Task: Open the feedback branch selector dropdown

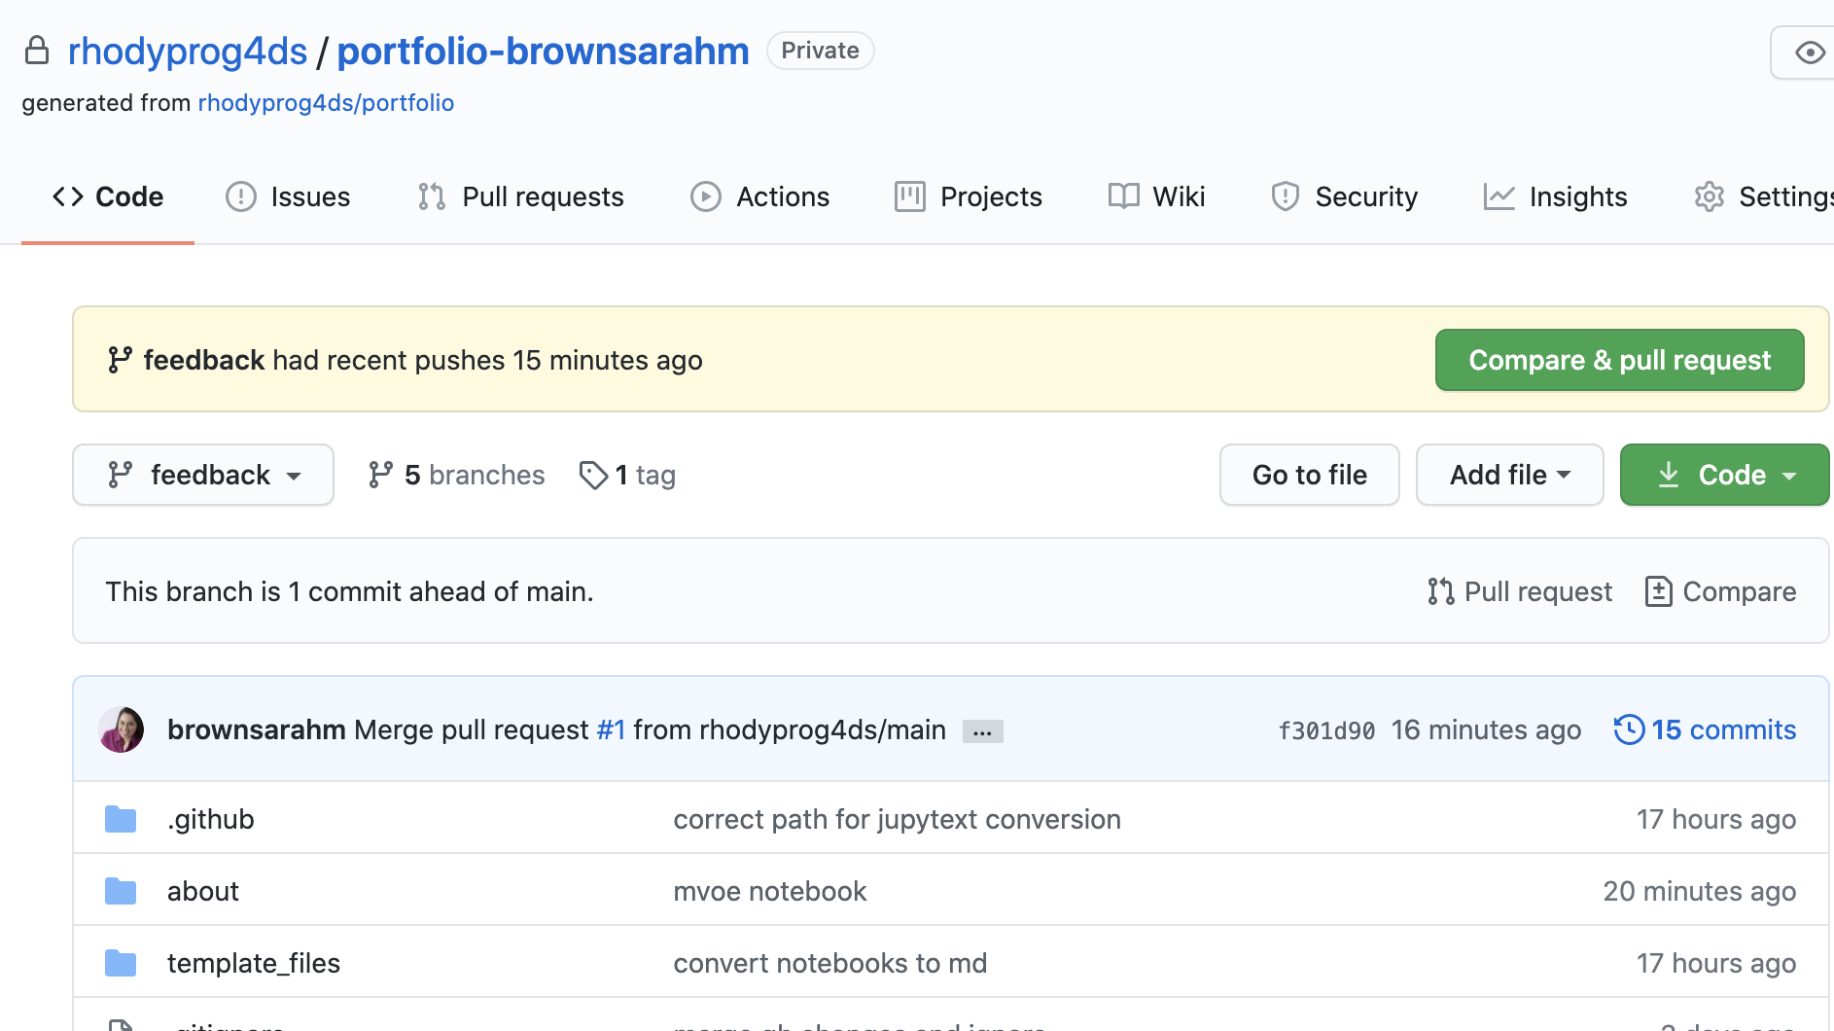Action: pyautogui.click(x=202, y=475)
